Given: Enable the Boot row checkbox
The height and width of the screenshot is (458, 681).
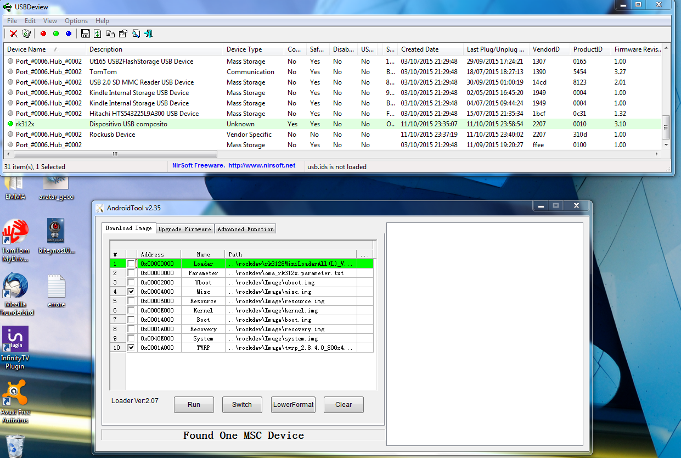Looking at the screenshot, I should click(x=131, y=320).
